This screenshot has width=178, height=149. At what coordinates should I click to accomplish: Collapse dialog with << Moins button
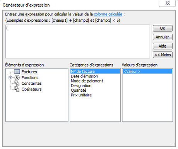(163, 55)
